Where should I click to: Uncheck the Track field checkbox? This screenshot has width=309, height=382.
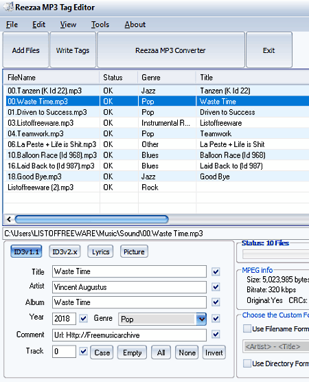(x=84, y=351)
